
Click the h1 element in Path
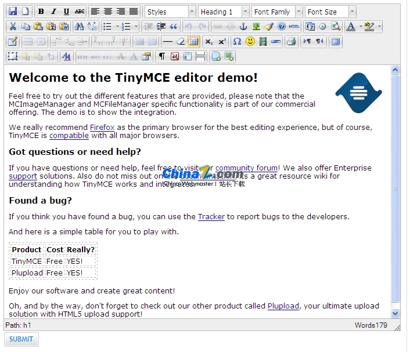(27, 325)
